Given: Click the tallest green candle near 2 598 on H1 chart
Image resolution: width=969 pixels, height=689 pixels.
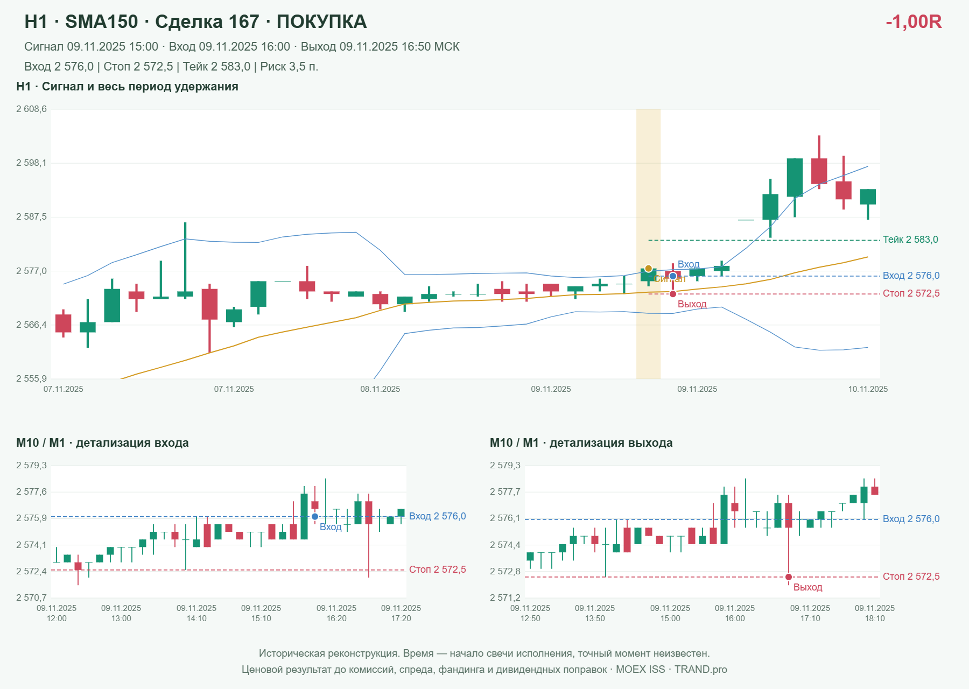Looking at the screenshot, I should (x=795, y=178).
